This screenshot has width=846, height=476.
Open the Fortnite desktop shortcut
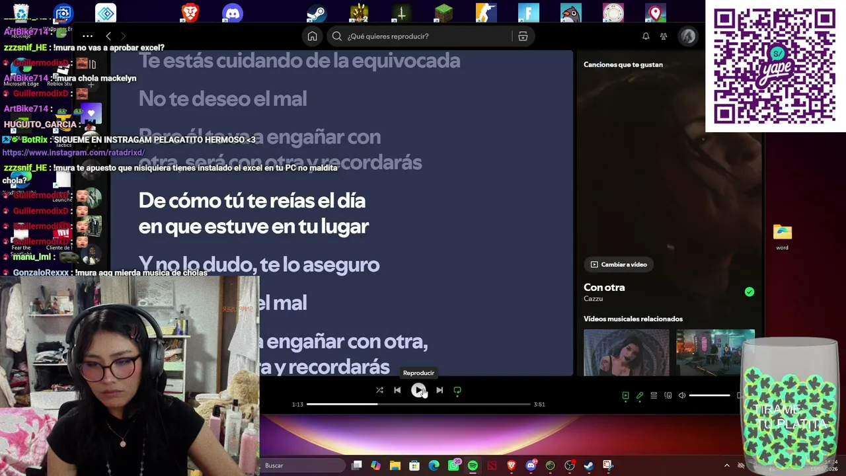pyautogui.click(x=528, y=13)
